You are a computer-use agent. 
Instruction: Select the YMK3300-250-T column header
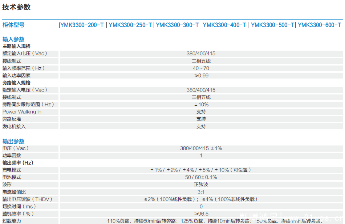pos(130,25)
